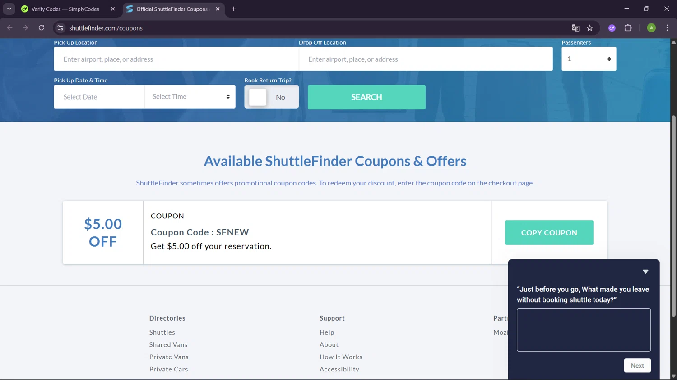The height and width of the screenshot is (380, 677).
Task: Click the Support footer heading
Action: pos(332,318)
